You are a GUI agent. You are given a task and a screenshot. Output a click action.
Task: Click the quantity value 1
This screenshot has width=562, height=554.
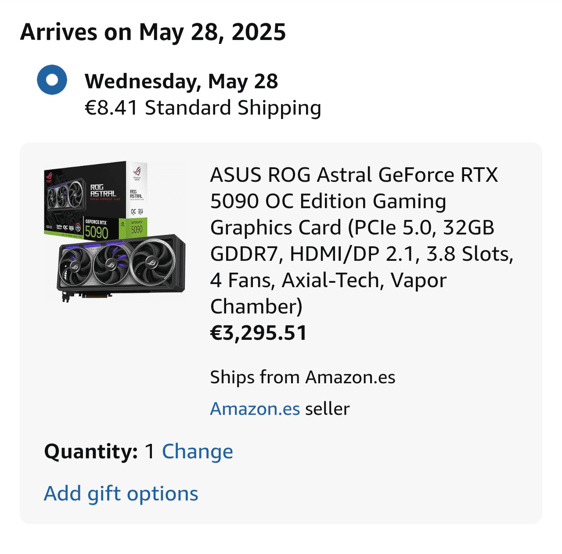150,452
